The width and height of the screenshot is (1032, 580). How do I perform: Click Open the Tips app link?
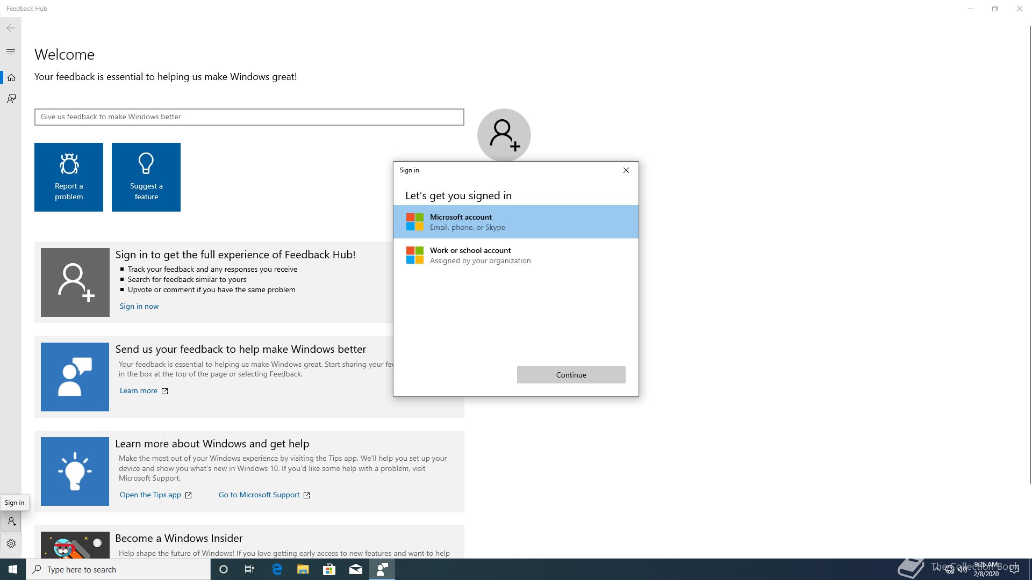click(150, 495)
